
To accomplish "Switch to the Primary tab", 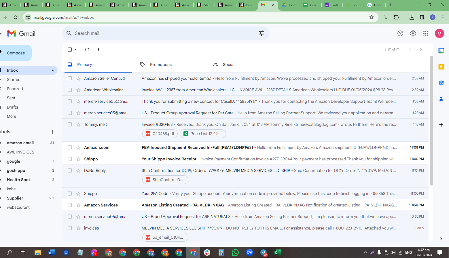I will 98,64.
